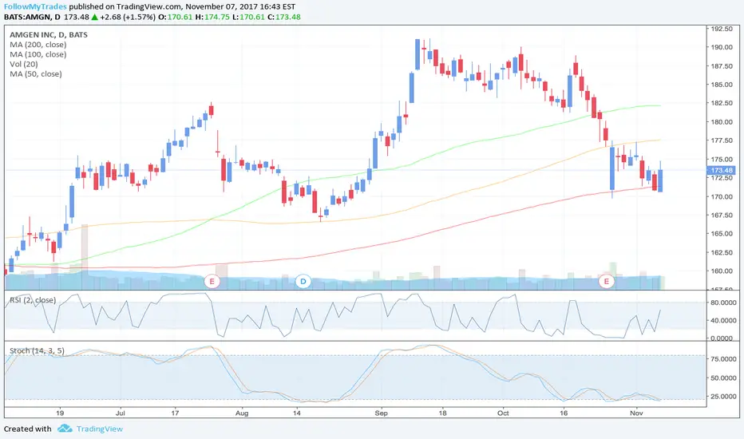Click the 25.0000 Stoch axis label

[x=723, y=396]
